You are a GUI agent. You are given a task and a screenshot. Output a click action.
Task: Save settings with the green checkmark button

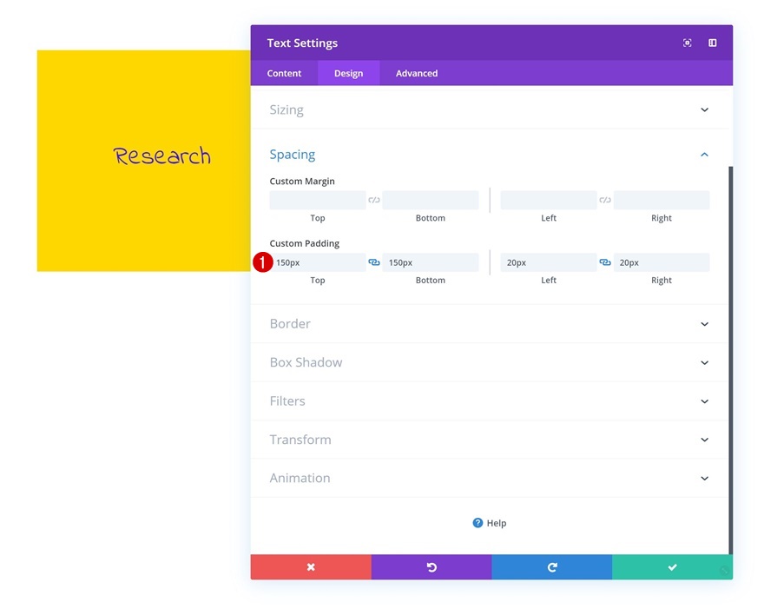point(672,567)
